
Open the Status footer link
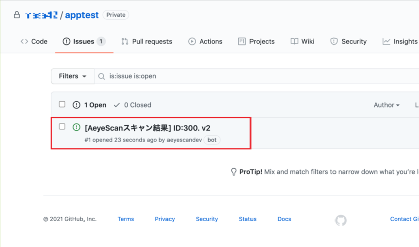pyautogui.click(x=247, y=219)
